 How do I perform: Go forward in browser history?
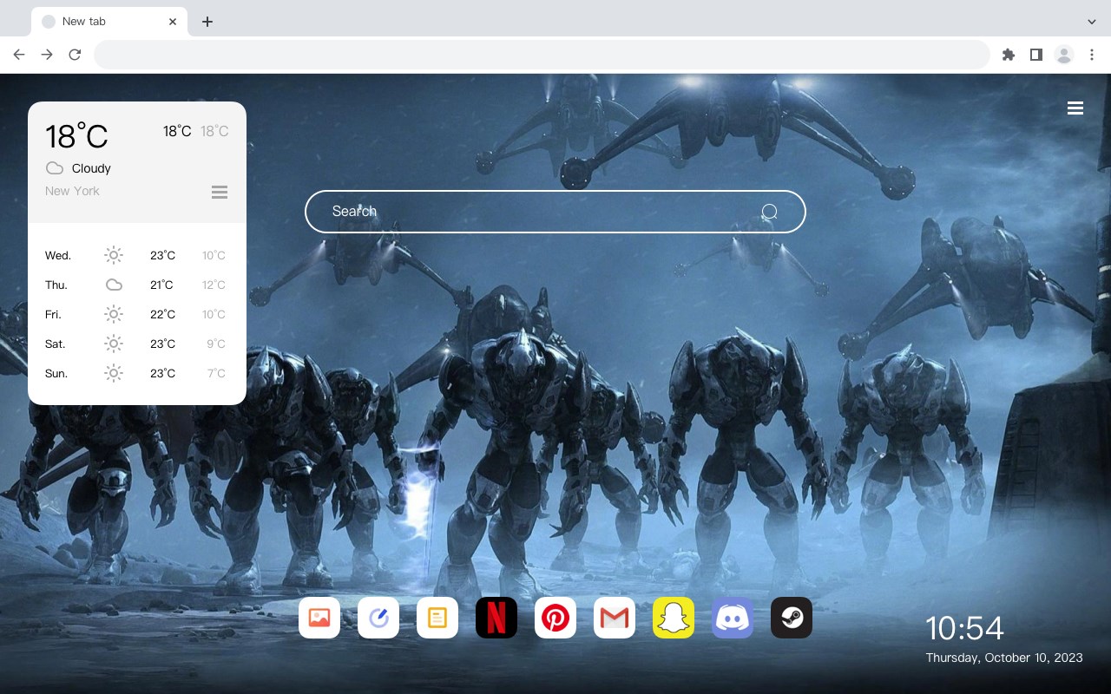tap(47, 55)
